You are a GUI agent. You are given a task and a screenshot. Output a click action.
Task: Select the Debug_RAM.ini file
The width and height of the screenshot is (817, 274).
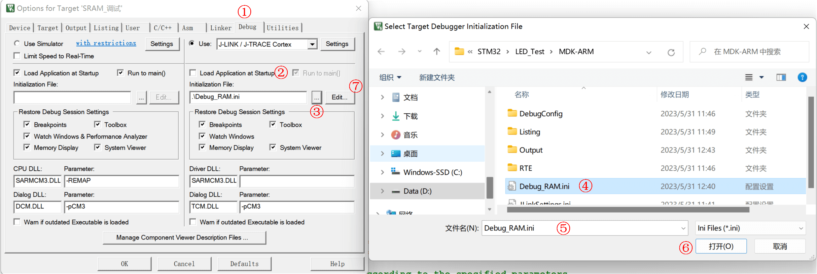coord(544,186)
